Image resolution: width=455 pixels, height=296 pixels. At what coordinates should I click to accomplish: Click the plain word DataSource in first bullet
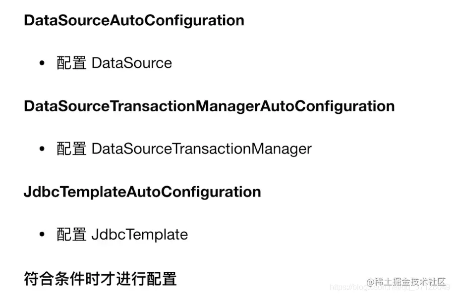132,63
